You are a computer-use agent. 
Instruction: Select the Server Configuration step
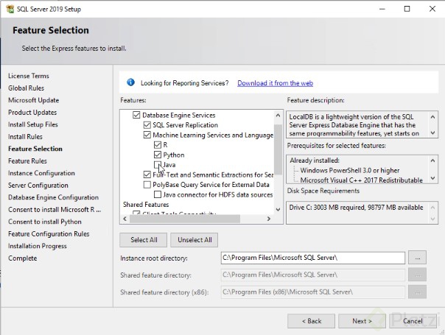tap(38, 186)
